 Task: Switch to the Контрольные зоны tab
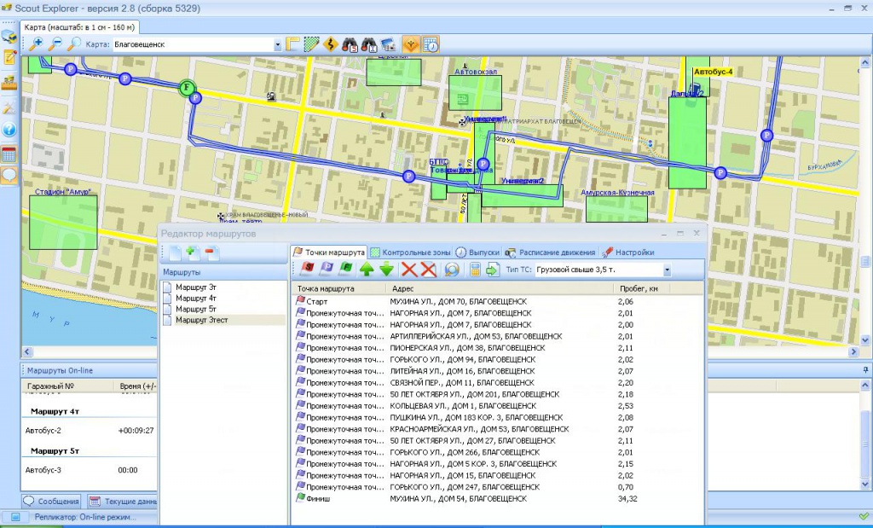410,252
